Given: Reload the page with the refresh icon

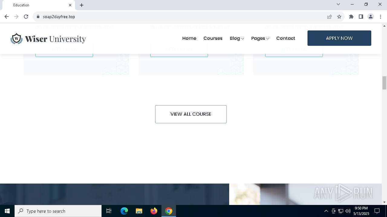Looking at the screenshot, I should click(26, 17).
